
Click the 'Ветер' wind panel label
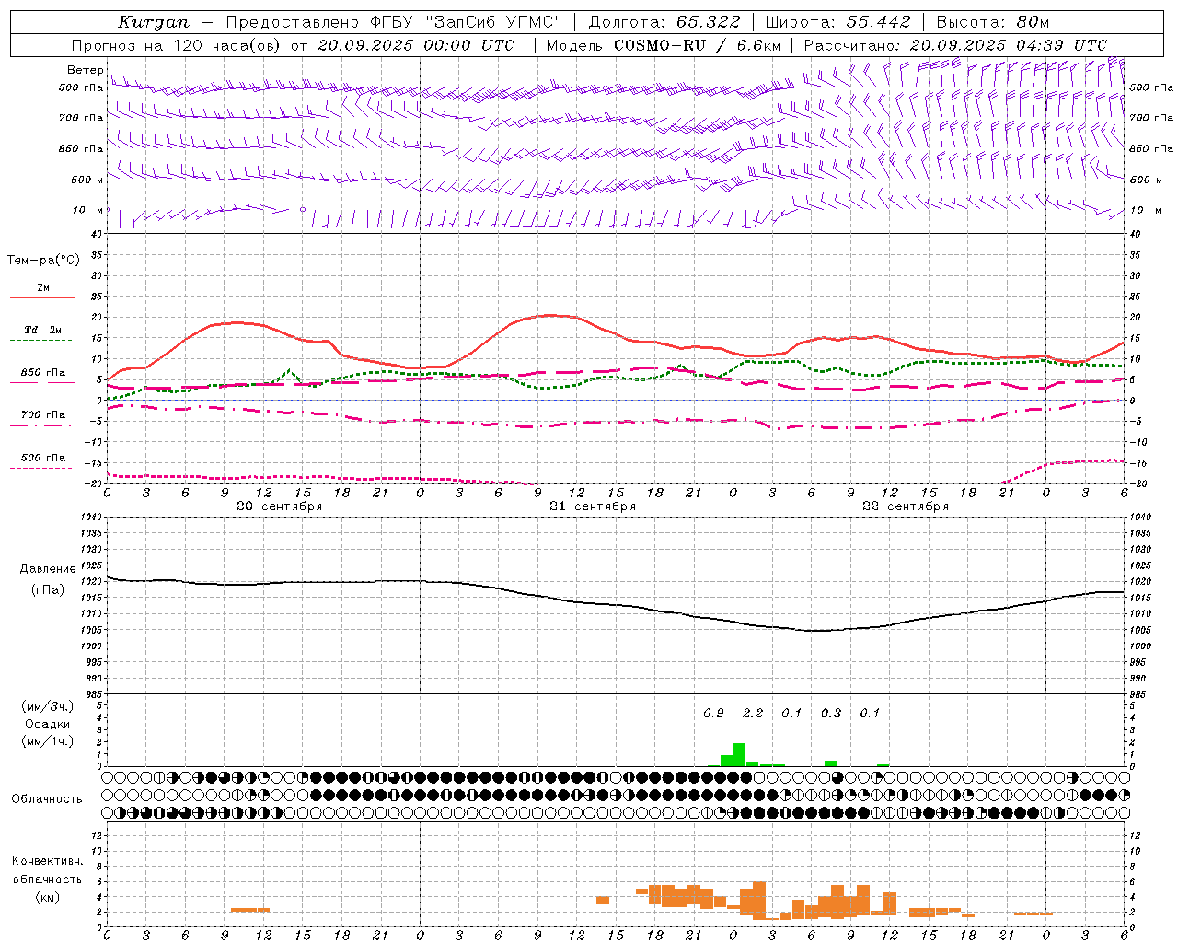tap(85, 70)
